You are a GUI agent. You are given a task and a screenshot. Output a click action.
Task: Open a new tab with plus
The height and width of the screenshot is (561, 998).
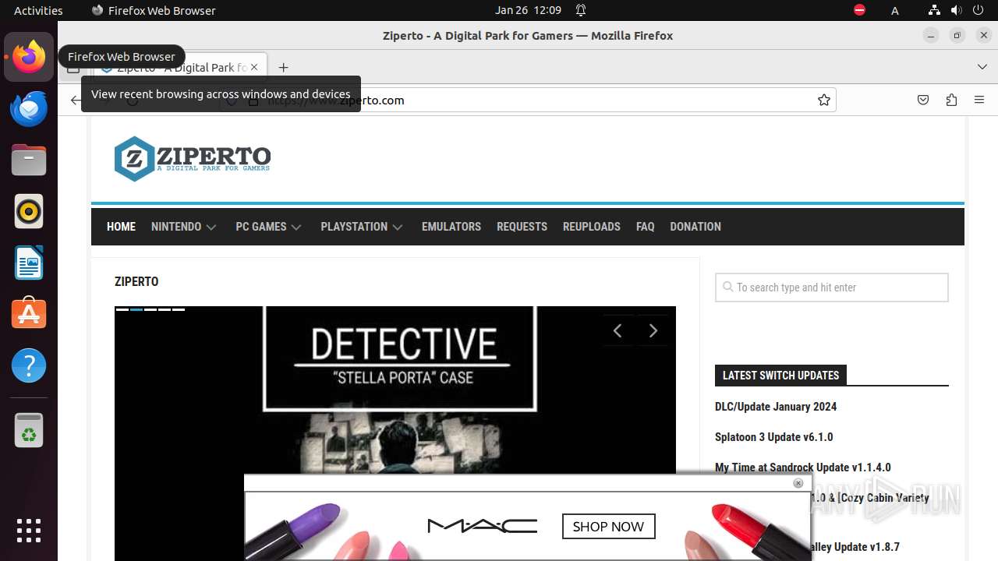tap(283, 68)
